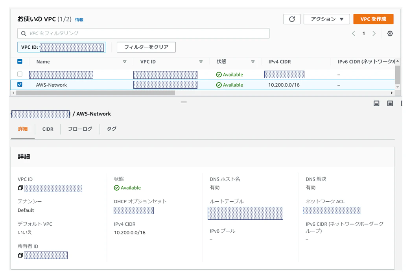Switch split panel to small size
Screen dimensions: 411x279
pos(376,104)
